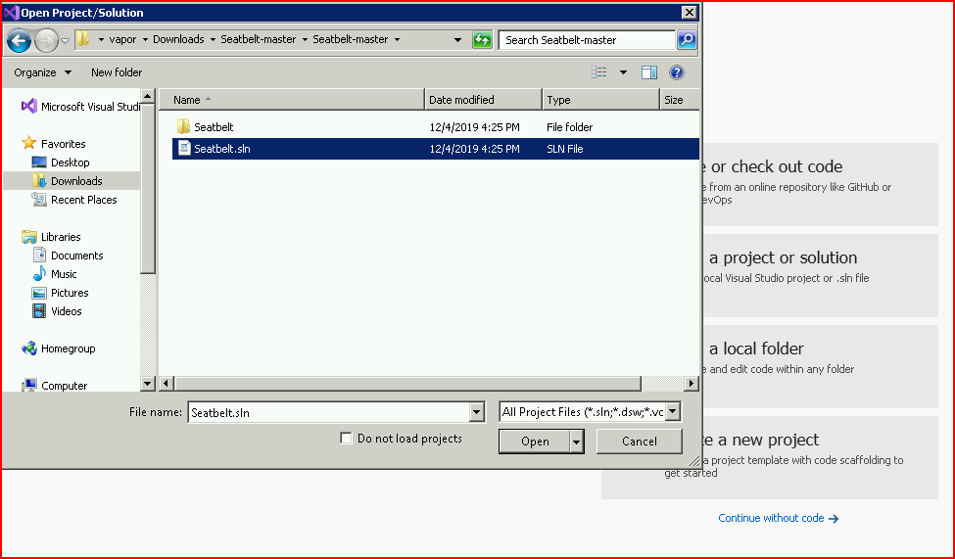The width and height of the screenshot is (955, 559).
Task: Click the Seatbelt folder icon
Action: [x=184, y=126]
